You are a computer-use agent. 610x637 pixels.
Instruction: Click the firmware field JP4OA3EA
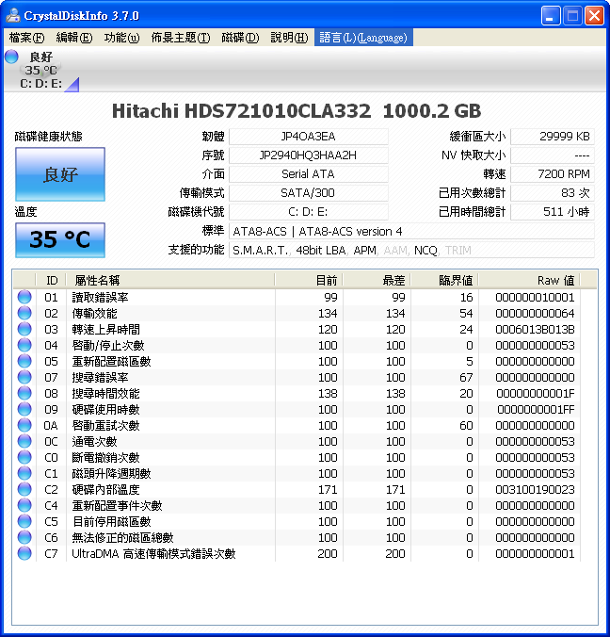[x=309, y=137]
